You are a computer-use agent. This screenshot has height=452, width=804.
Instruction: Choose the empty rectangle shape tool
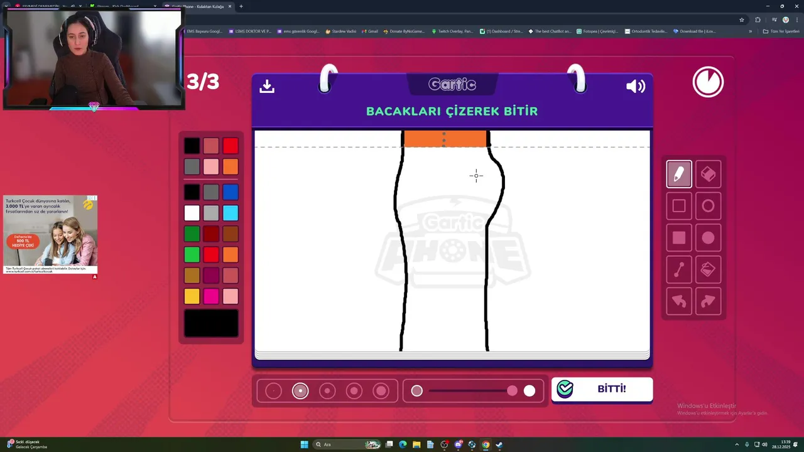(x=679, y=206)
